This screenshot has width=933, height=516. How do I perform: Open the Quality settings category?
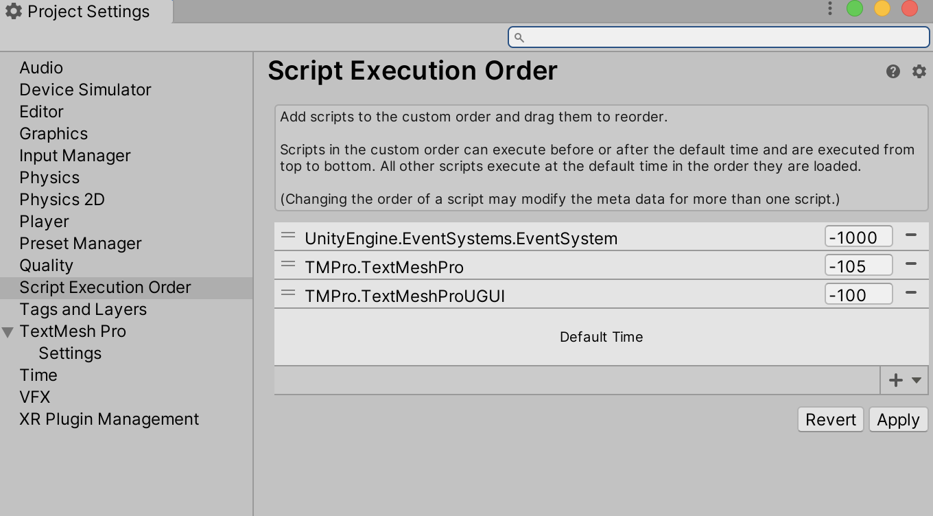coord(46,266)
